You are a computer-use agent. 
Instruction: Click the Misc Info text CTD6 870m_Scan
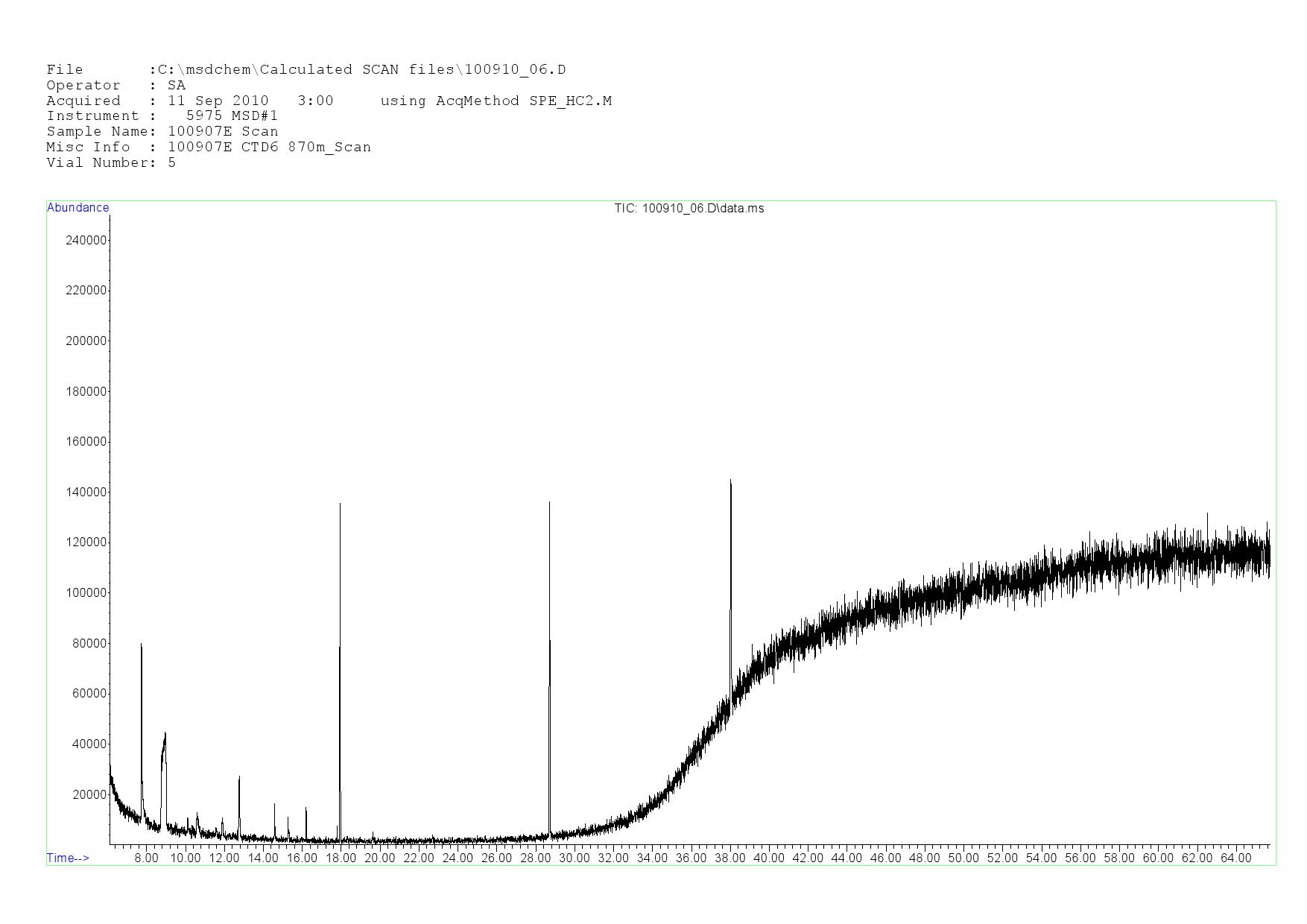pos(306,147)
